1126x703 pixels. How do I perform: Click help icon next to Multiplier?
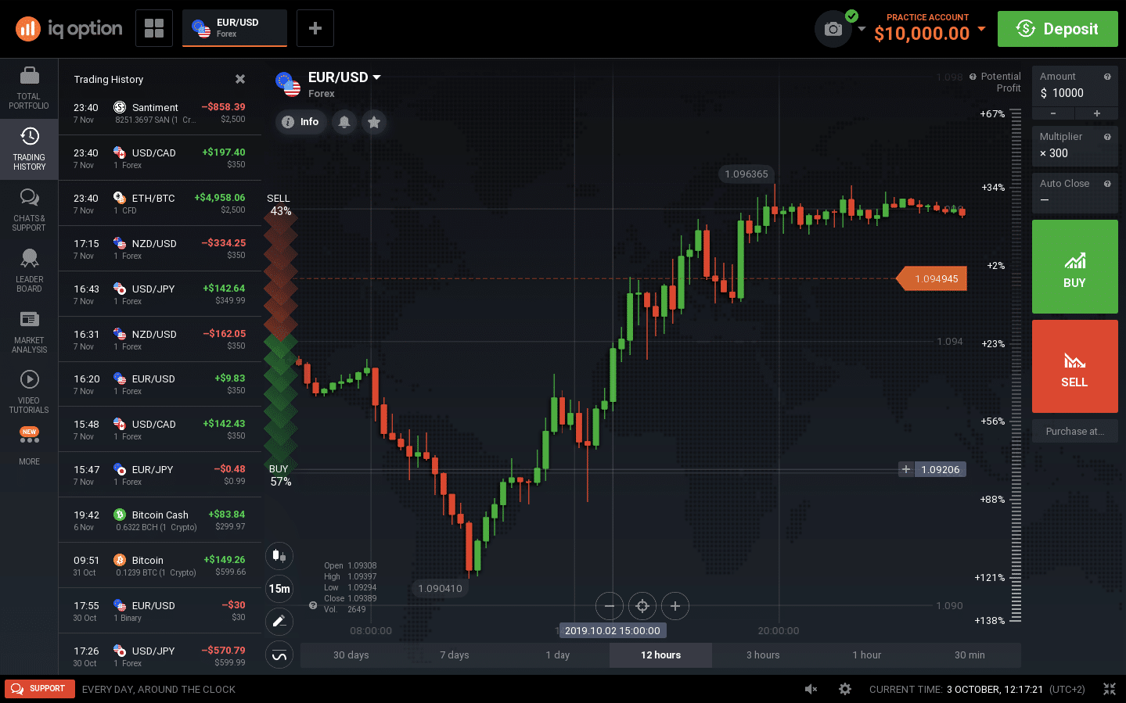coord(1107,137)
